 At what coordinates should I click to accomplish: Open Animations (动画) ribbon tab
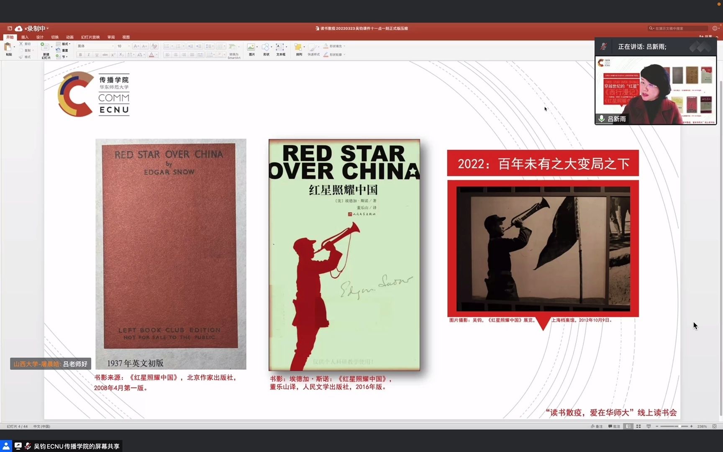pyautogui.click(x=70, y=37)
